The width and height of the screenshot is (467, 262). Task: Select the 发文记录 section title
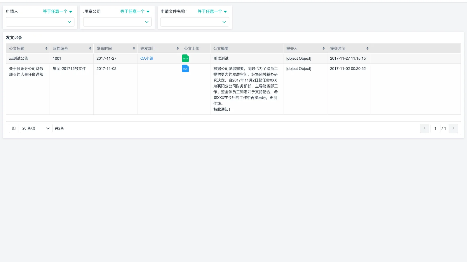[x=13, y=37]
